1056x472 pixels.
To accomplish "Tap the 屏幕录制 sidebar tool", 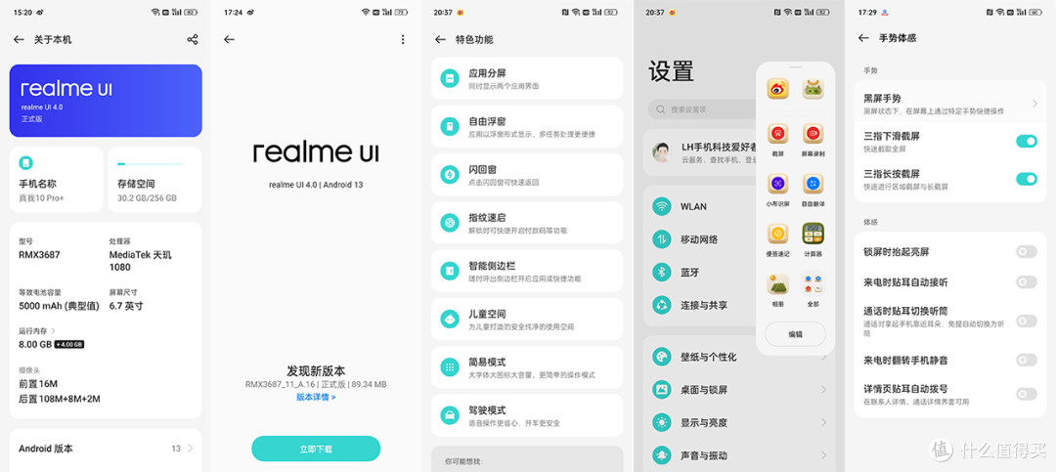I will click(813, 139).
